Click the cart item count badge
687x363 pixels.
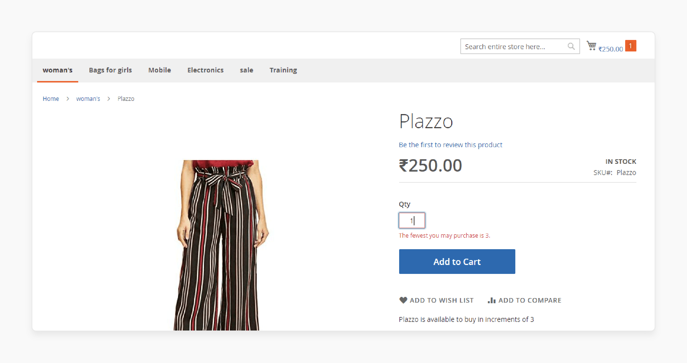coord(630,46)
